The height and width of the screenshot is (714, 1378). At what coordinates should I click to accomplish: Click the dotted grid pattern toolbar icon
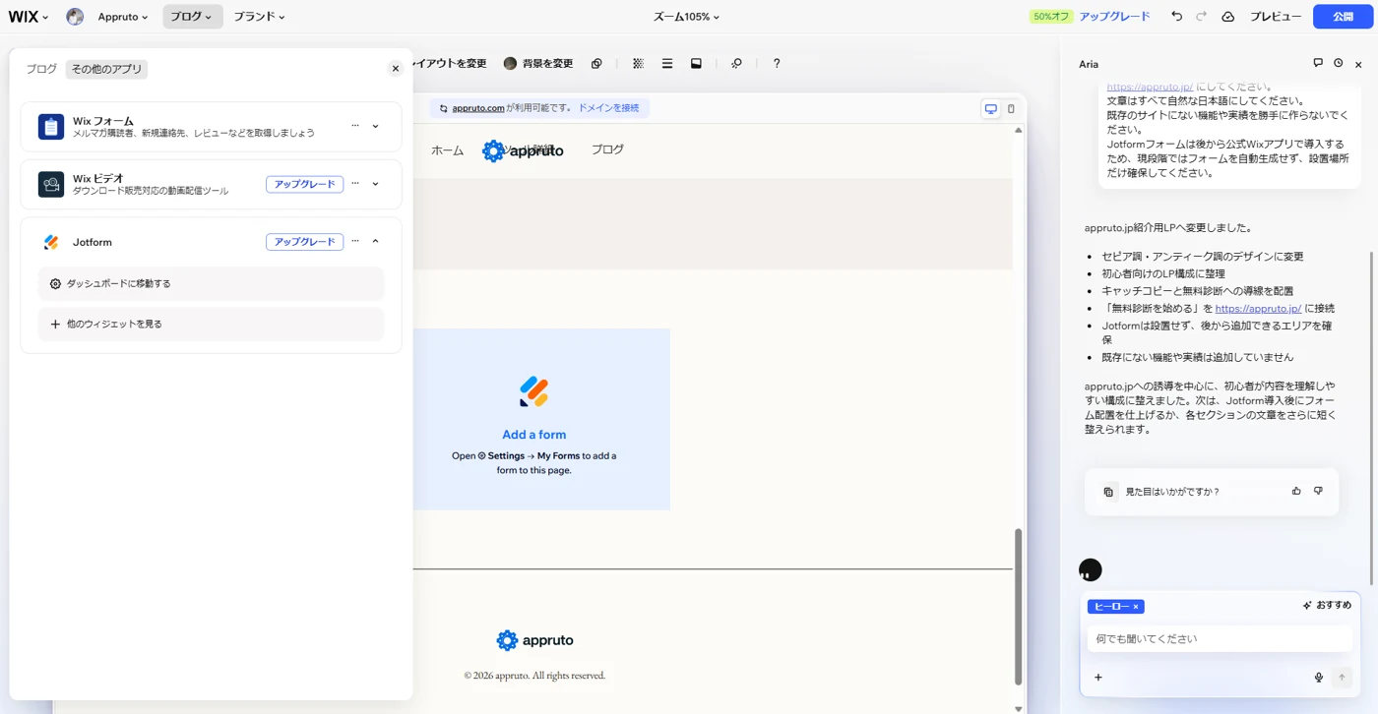click(638, 63)
